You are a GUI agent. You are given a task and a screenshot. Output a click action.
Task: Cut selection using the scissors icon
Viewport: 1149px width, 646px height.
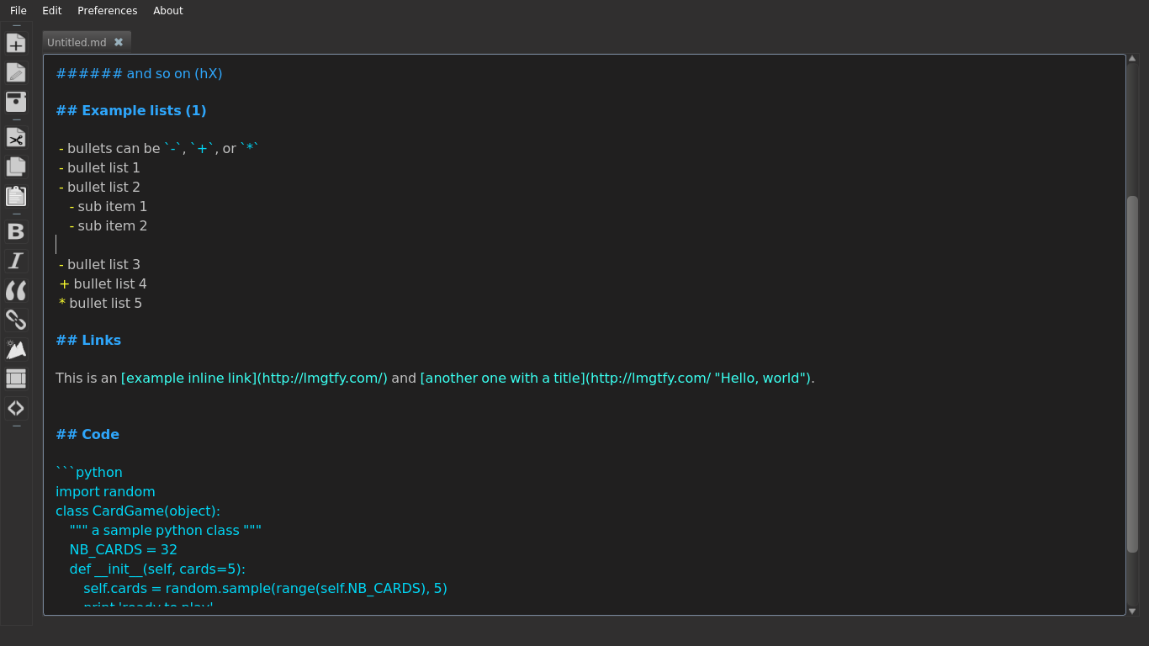[16, 137]
